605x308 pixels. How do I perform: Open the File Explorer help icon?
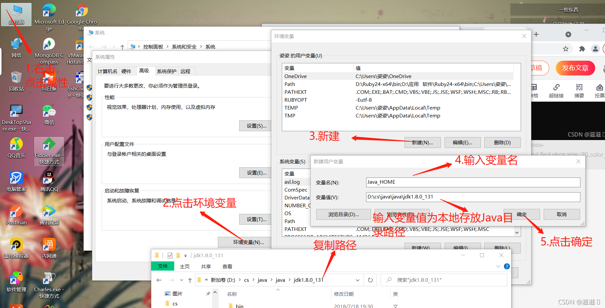(507, 266)
